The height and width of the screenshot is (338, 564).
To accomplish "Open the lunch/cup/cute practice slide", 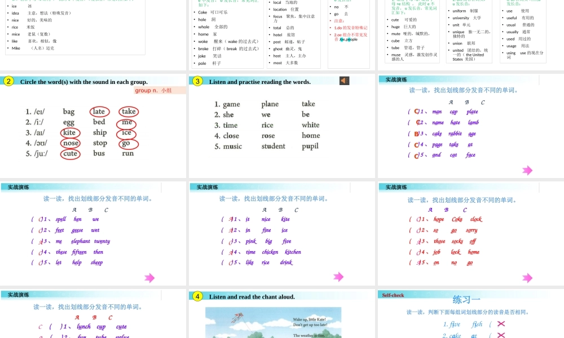I will tap(93, 314).
